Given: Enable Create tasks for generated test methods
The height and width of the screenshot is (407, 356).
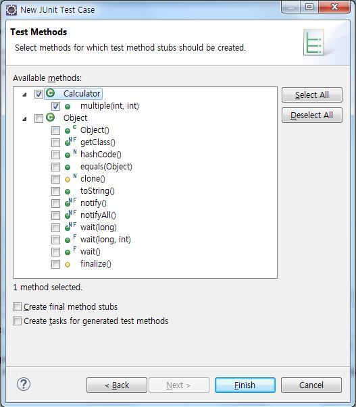Looking at the screenshot, I should [x=17, y=321].
